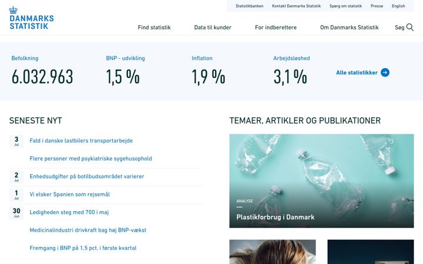Image resolution: width=423 pixels, height=264 pixels.
Task: Click the SENESTE NYT heading
Action: pos(36,120)
